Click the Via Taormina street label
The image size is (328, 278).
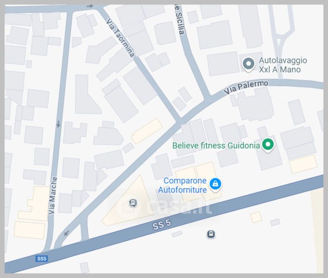120,38
